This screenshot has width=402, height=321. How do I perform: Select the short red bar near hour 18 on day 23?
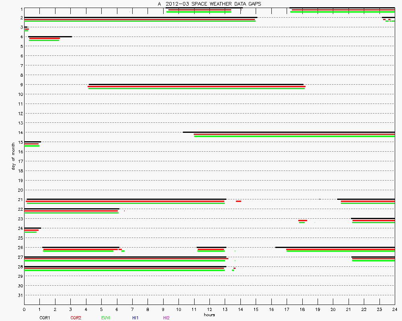click(x=302, y=220)
